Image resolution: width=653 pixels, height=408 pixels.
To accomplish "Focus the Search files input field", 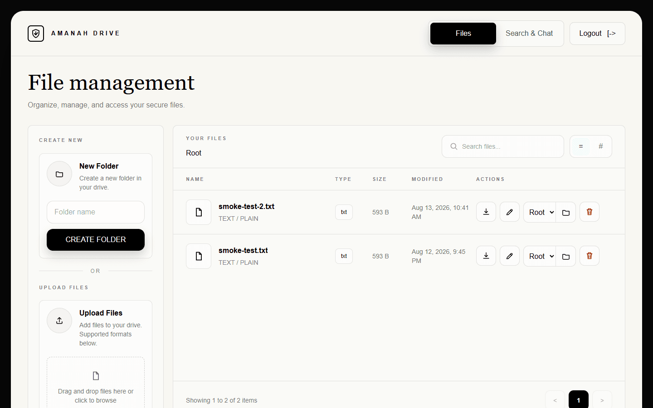I will [x=503, y=146].
